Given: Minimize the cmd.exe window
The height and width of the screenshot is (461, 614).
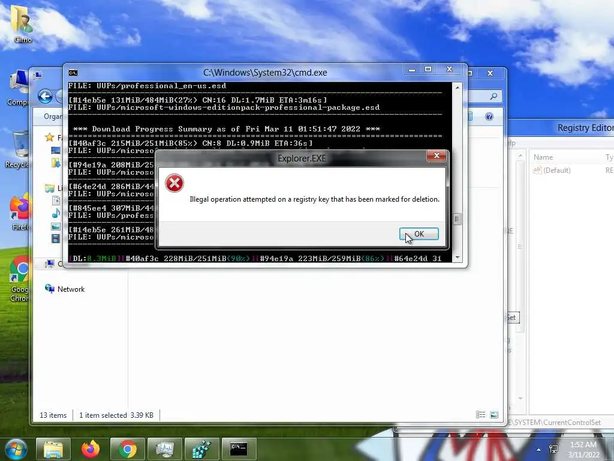Looking at the screenshot, I should coord(411,70).
